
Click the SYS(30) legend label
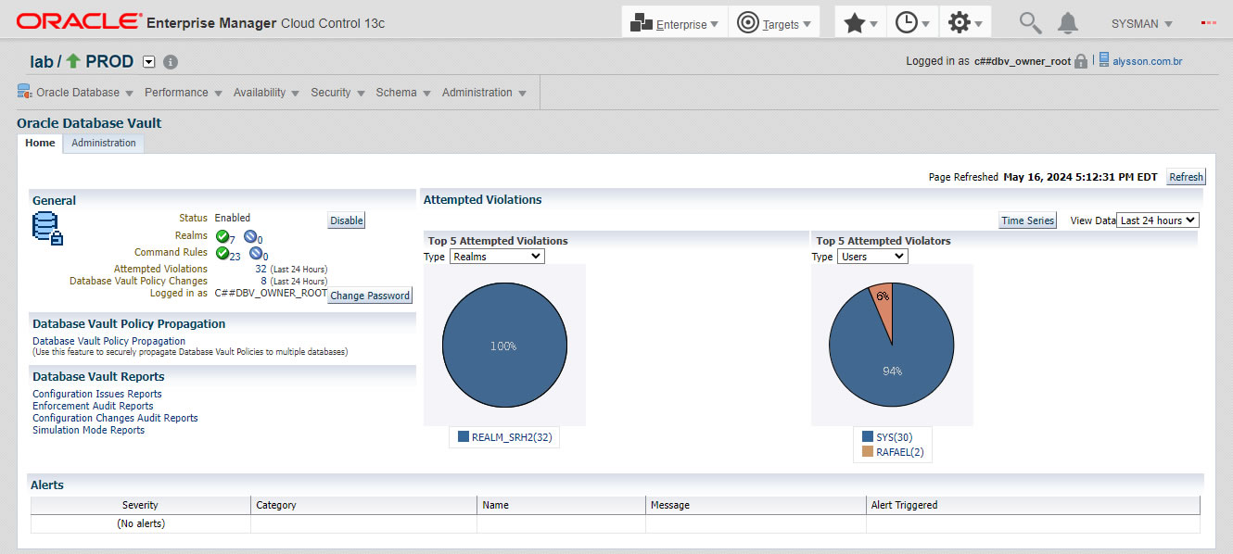pyautogui.click(x=895, y=436)
